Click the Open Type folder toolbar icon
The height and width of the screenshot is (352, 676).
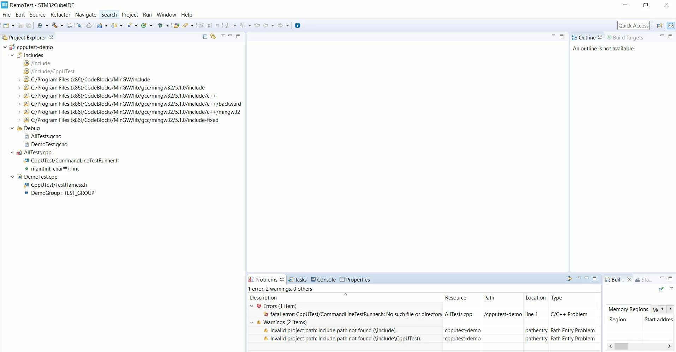pos(176,25)
